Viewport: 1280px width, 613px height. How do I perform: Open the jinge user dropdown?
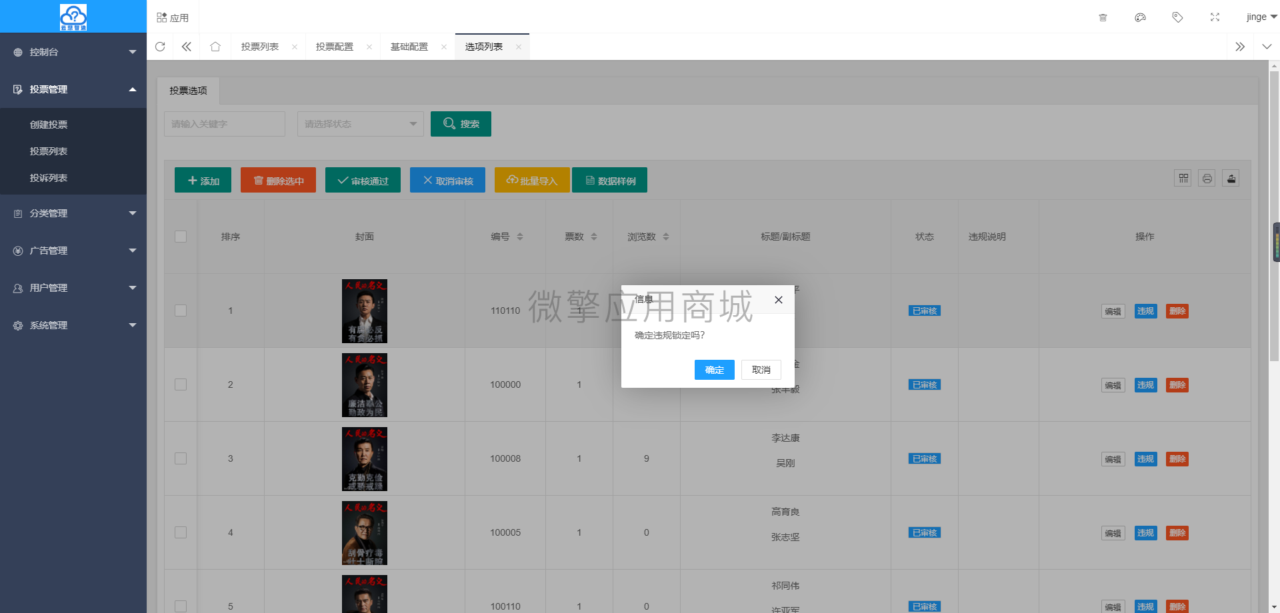point(1261,17)
